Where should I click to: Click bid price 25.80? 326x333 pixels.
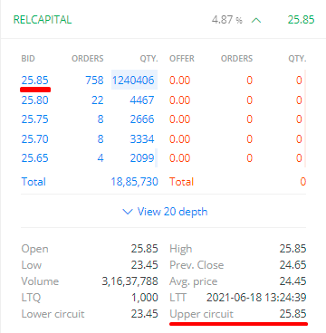pos(34,100)
